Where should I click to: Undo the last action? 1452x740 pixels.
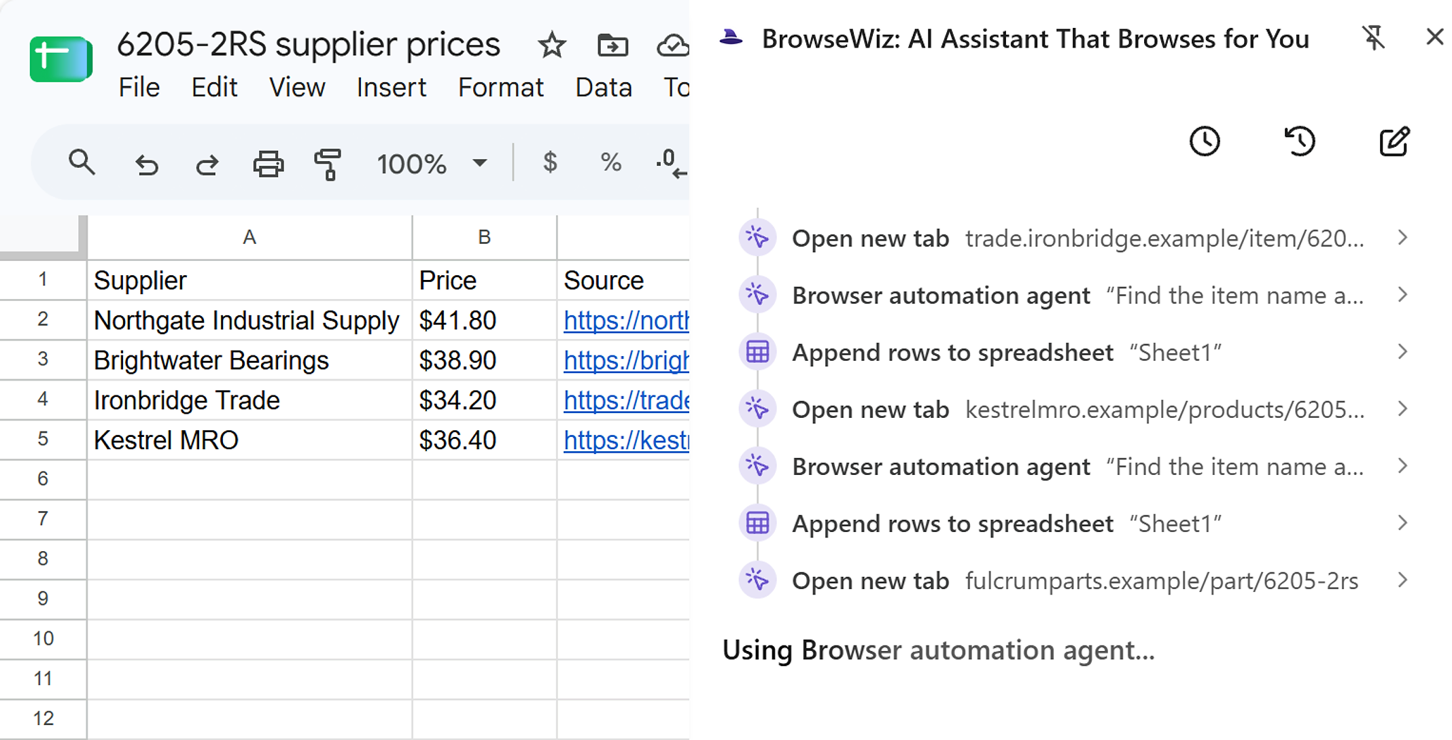click(x=146, y=164)
